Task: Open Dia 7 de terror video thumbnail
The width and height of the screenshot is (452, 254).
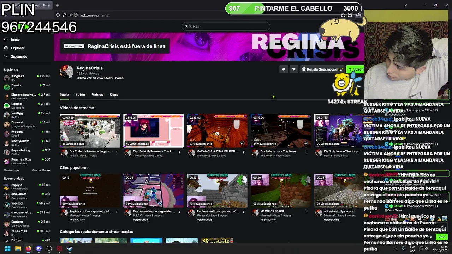Action: tap(339, 131)
